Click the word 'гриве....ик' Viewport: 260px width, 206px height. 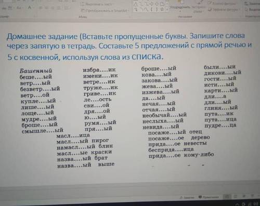click(100, 93)
